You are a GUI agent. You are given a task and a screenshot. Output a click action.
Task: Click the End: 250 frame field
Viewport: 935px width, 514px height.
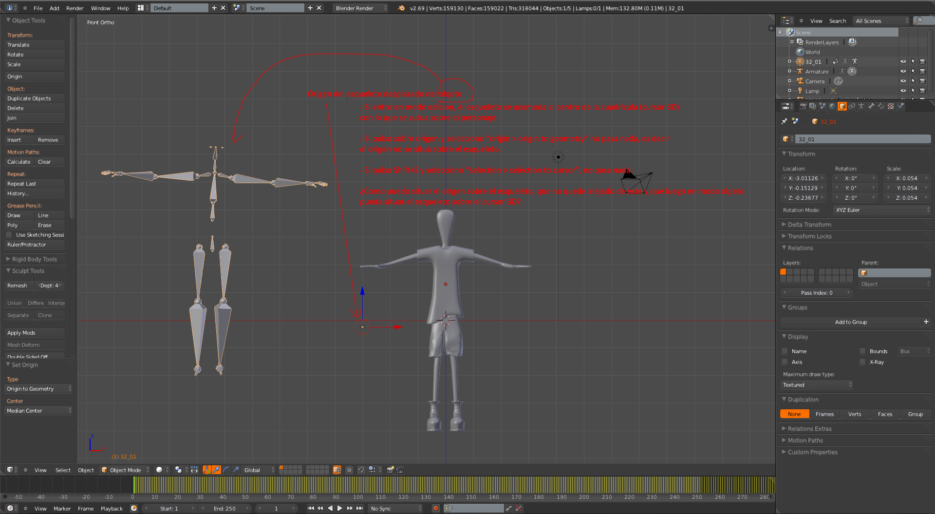(x=224, y=509)
